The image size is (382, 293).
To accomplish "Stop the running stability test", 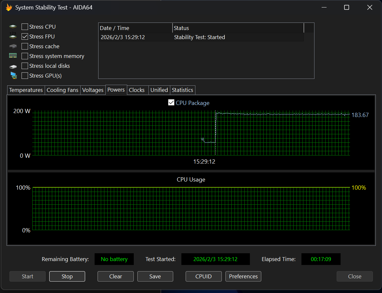I will coord(67,276).
